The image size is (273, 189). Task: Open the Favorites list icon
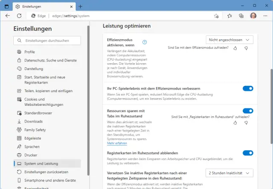coord(229,16)
